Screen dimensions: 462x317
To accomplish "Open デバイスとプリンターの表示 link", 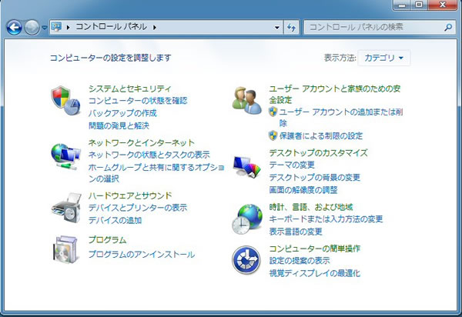I will (138, 208).
